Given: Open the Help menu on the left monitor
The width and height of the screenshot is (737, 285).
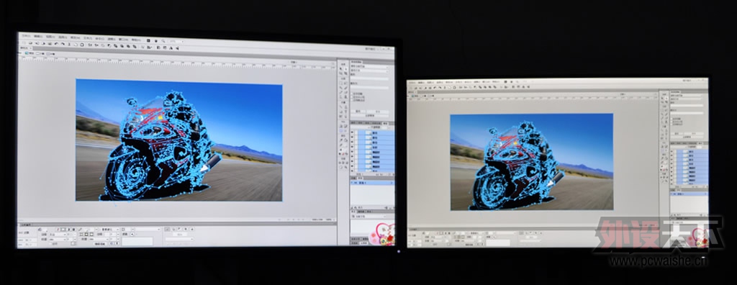Looking at the screenshot, I should coord(136,40).
